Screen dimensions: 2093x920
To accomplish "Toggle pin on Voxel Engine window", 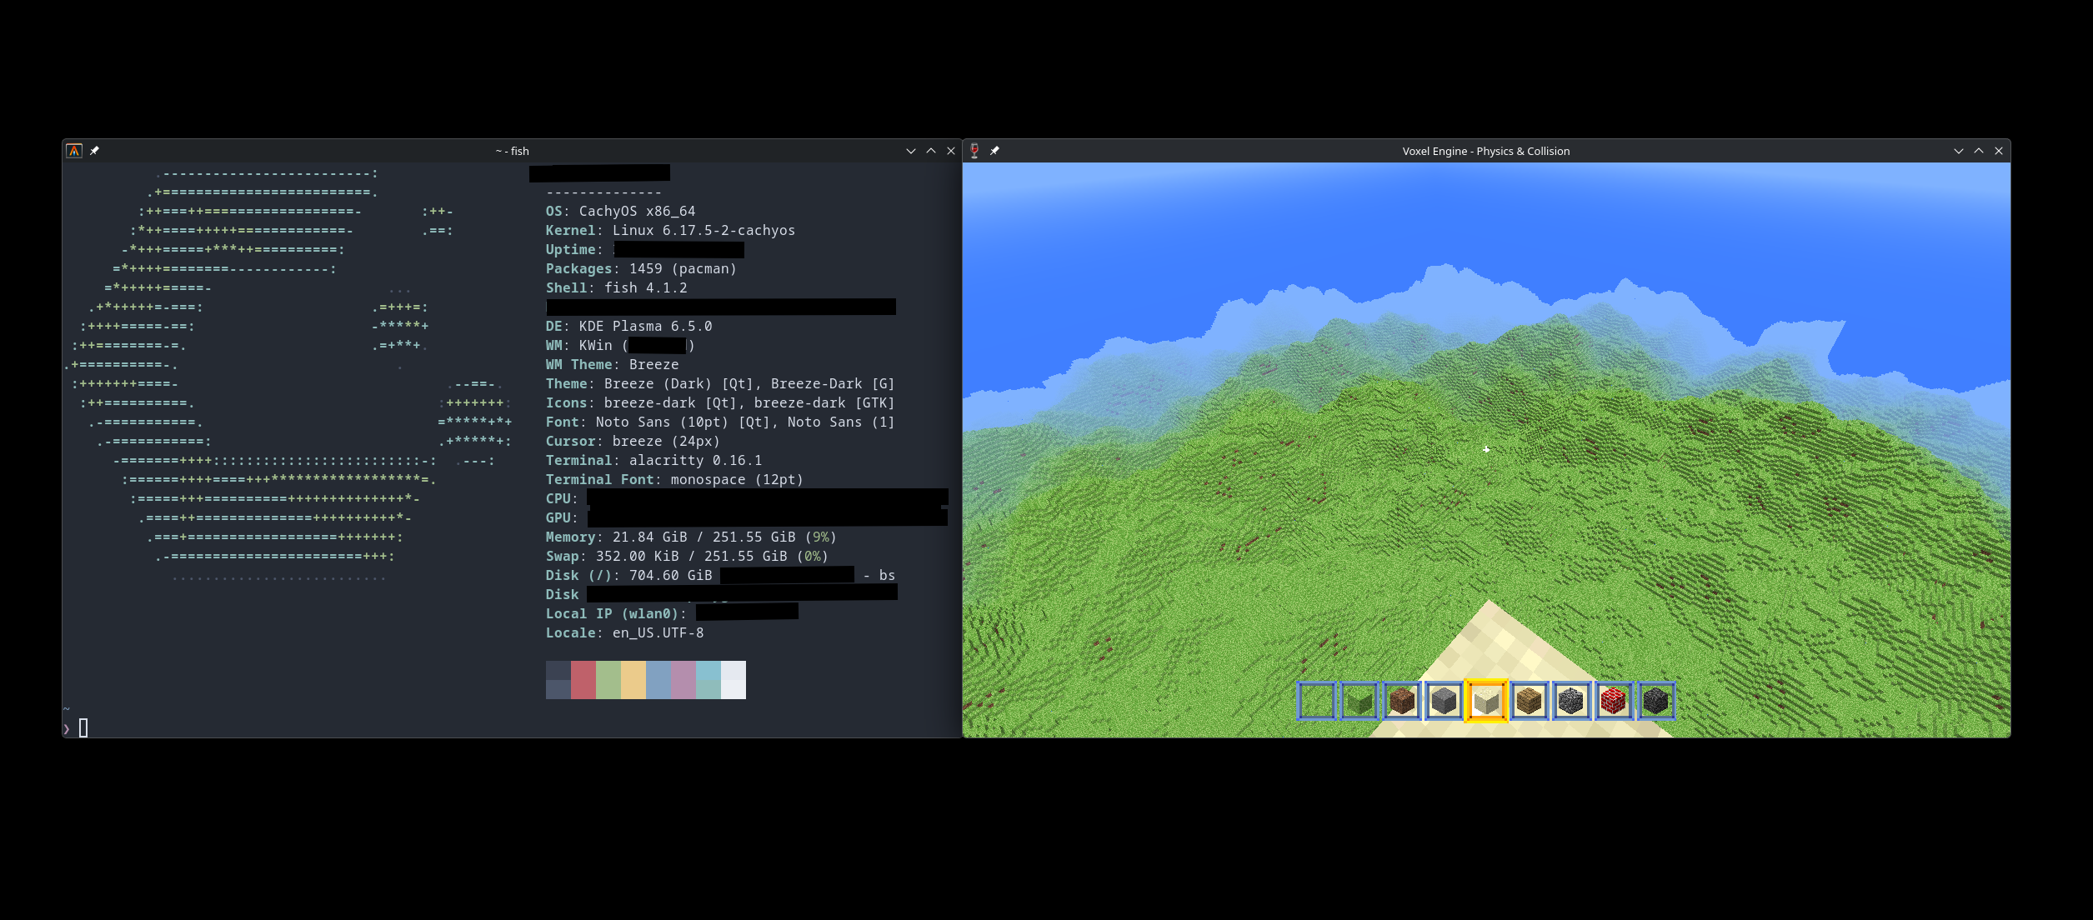I will pos(994,151).
